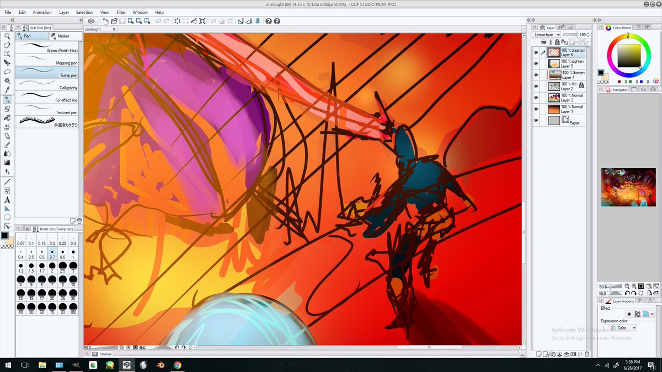Hide Layer 6 with its eye icon
The image size is (662, 372).
pyautogui.click(x=536, y=52)
